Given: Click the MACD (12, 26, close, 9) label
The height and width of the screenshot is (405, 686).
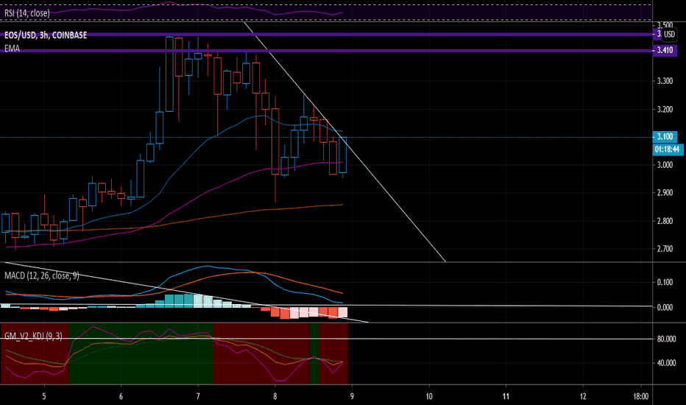Looking at the screenshot, I should [41, 276].
